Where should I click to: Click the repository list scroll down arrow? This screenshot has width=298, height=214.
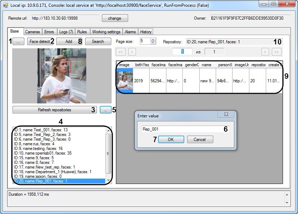pyautogui.click(x=108, y=180)
